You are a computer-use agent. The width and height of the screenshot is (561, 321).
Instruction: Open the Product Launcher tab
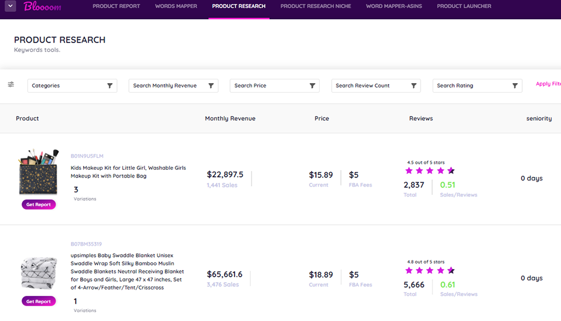point(464,7)
